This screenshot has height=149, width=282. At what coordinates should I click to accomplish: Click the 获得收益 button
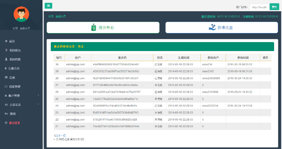pos(221,27)
